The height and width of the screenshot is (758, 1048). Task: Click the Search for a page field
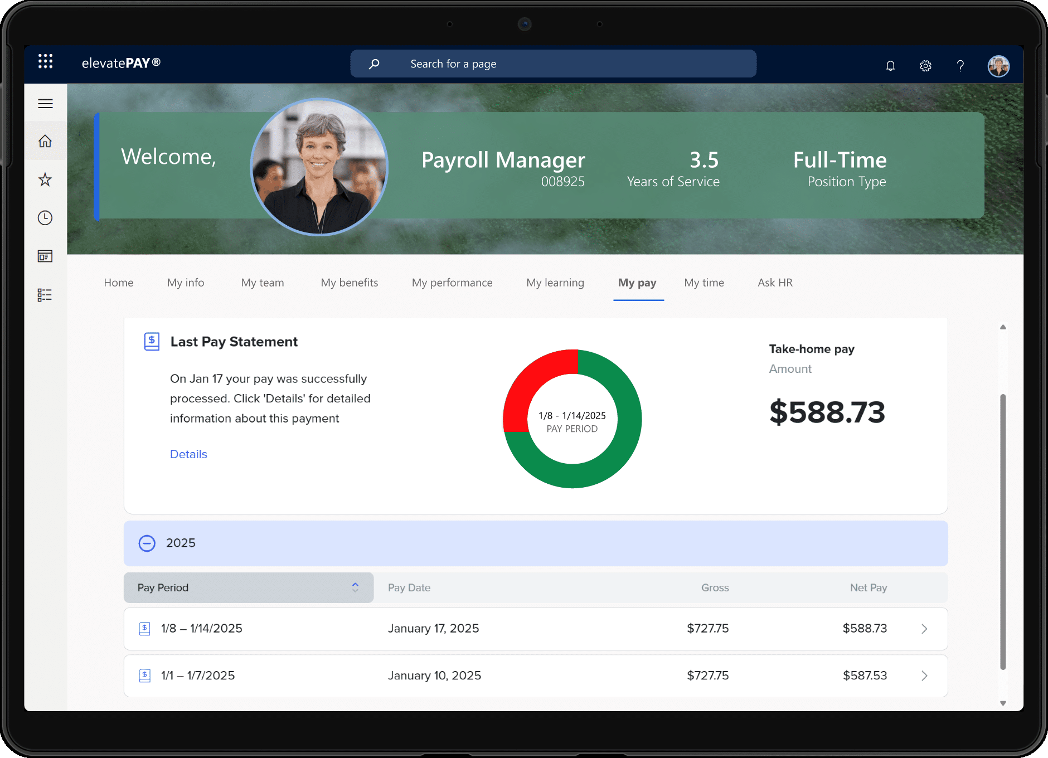click(553, 64)
